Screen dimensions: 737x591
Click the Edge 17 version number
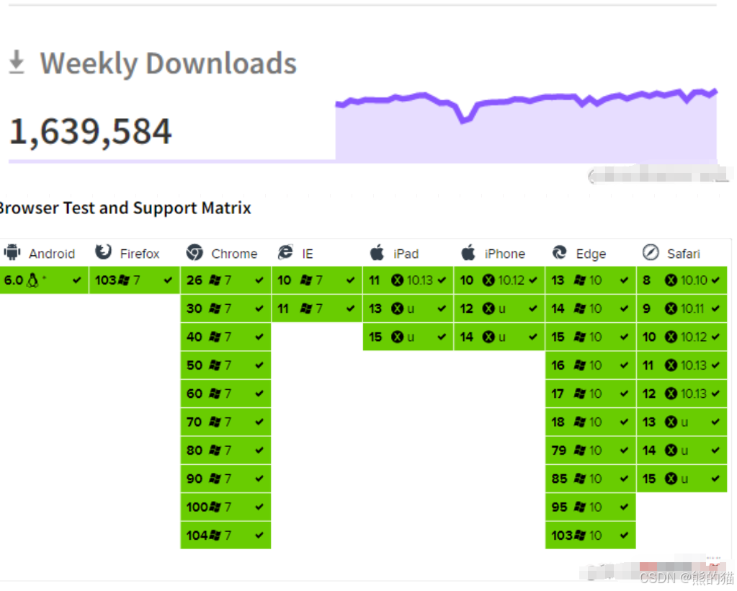coord(558,394)
